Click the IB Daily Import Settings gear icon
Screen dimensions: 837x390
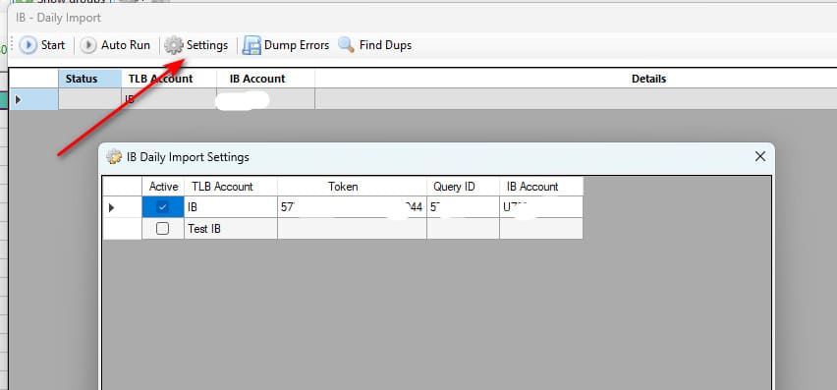114,157
